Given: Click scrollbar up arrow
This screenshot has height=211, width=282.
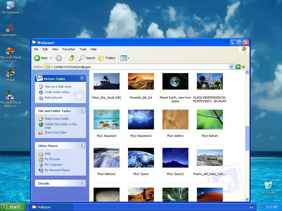Looking at the screenshot, I should (x=247, y=72).
